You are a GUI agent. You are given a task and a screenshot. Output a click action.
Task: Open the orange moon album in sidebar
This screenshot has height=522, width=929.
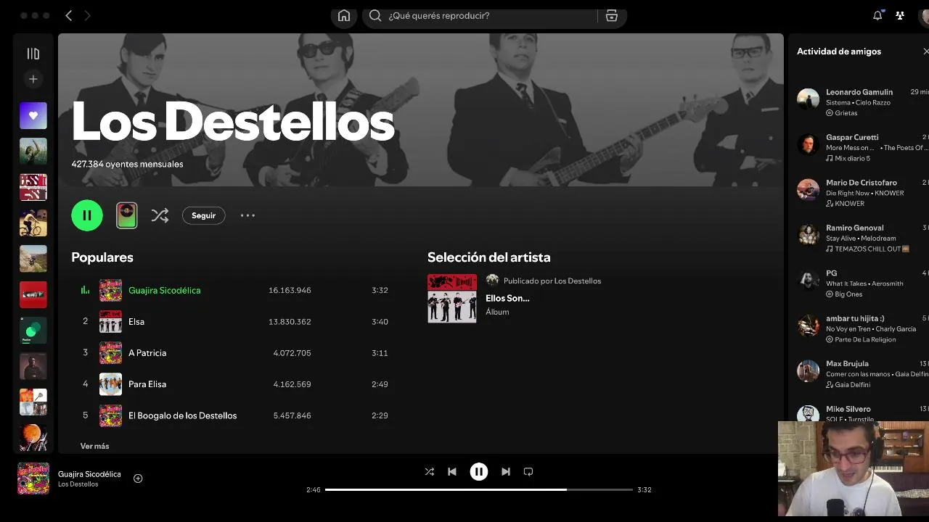pyautogui.click(x=33, y=438)
